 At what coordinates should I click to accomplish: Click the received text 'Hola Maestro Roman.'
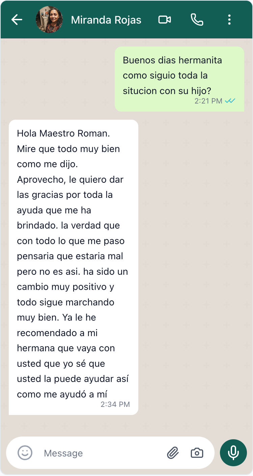[x=63, y=133]
